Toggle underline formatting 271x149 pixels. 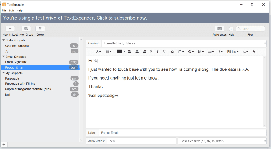pyautogui.click(x=164, y=52)
